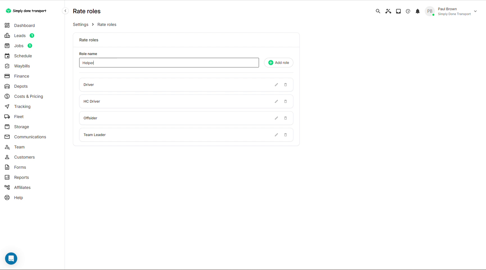Open Affiliates in the sidebar
Screen dimensions: 486x270
22,187
